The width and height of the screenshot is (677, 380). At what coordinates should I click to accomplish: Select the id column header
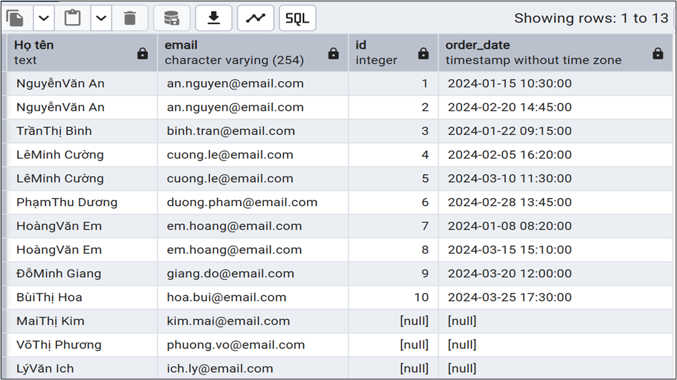click(x=383, y=52)
